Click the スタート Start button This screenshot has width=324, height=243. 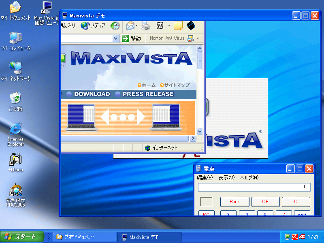click(x=22, y=237)
